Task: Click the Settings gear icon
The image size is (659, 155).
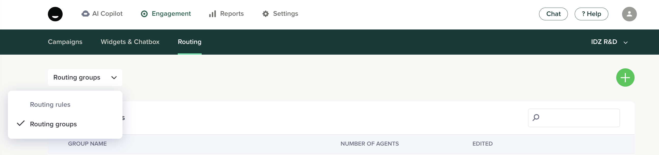Action: (x=266, y=14)
